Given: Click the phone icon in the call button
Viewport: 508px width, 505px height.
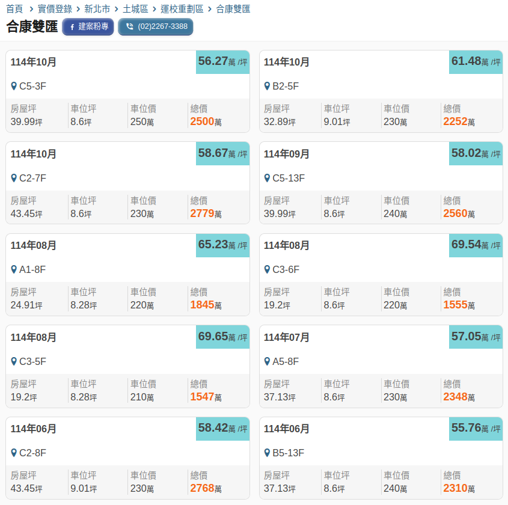Looking at the screenshot, I should (130, 26).
